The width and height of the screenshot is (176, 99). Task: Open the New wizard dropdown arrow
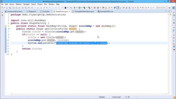[x=5, y=8]
